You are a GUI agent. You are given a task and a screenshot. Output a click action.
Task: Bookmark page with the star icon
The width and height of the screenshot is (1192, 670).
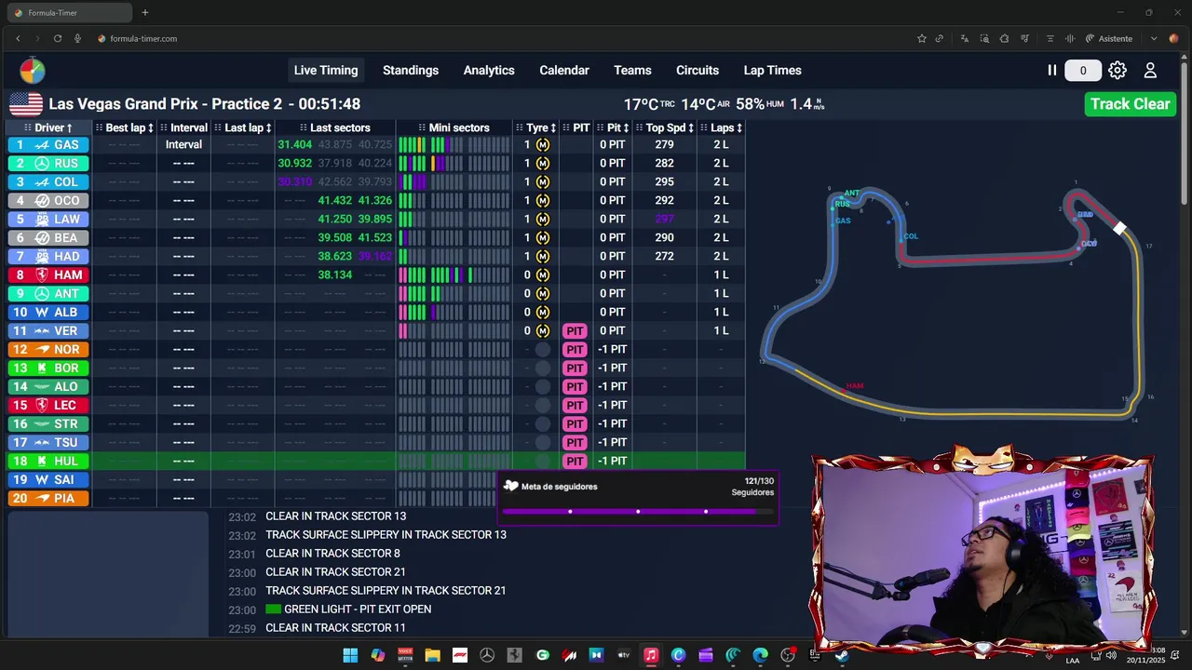[x=922, y=38]
